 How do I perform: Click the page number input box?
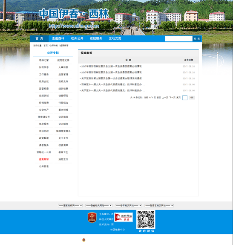coord(185,98)
